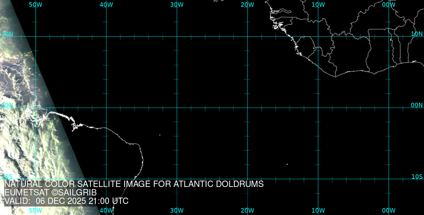Click the 10S label on the right edge

click(x=417, y=176)
